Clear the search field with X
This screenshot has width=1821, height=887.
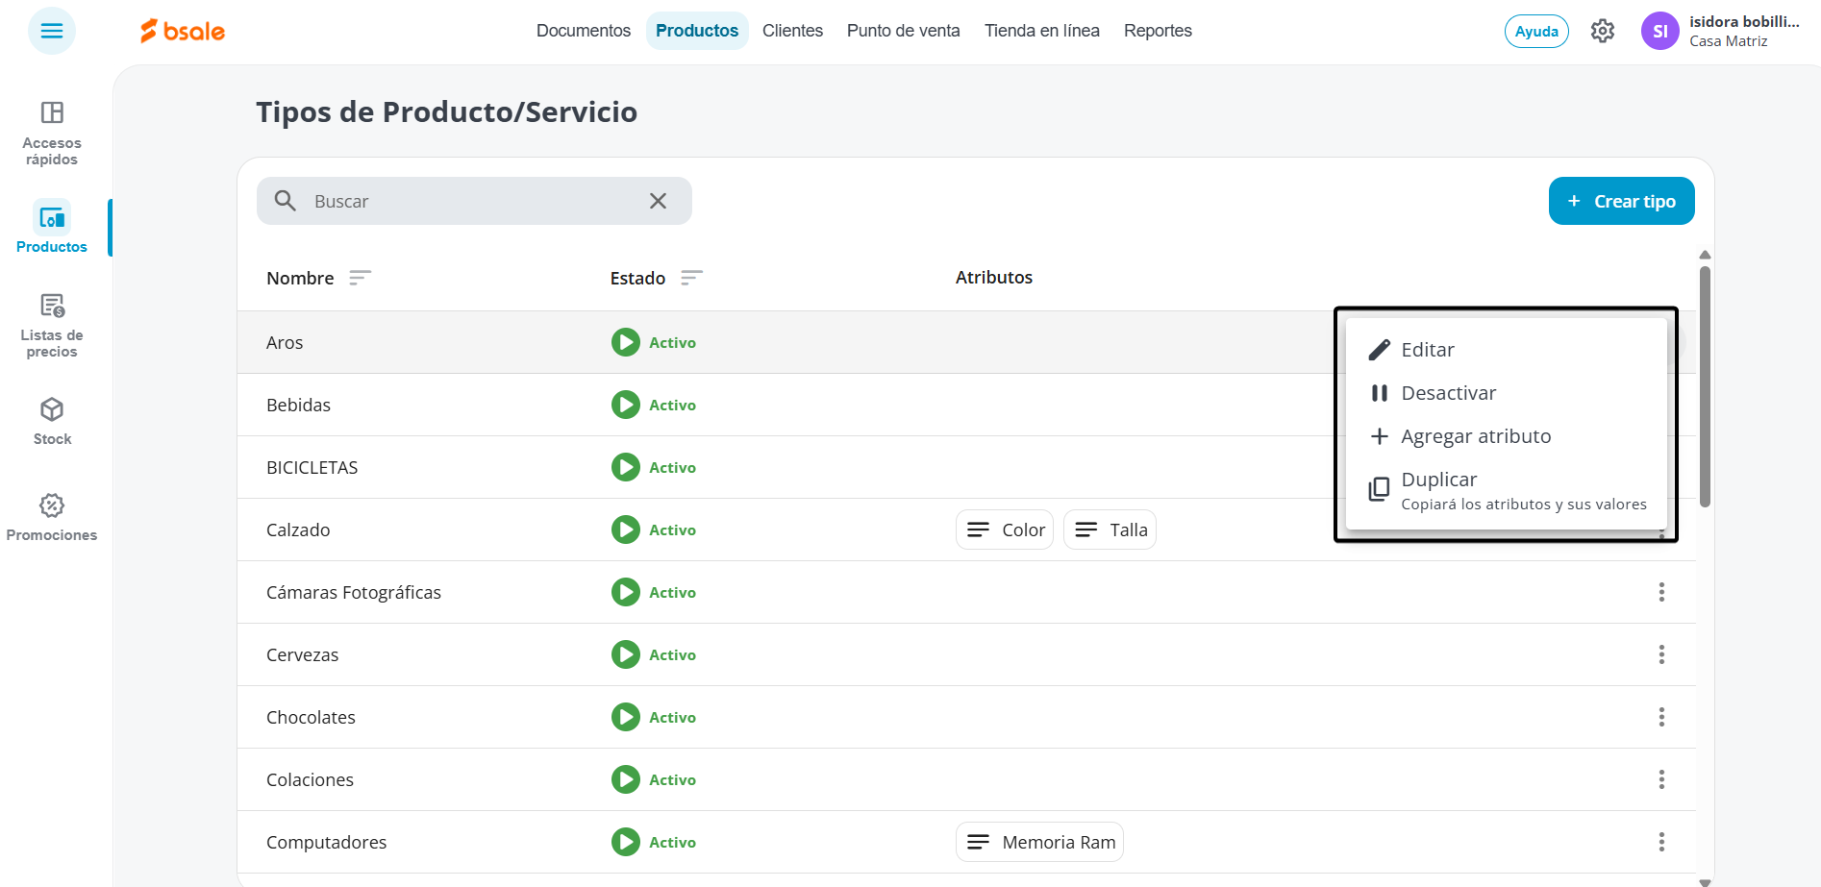(658, 201)
